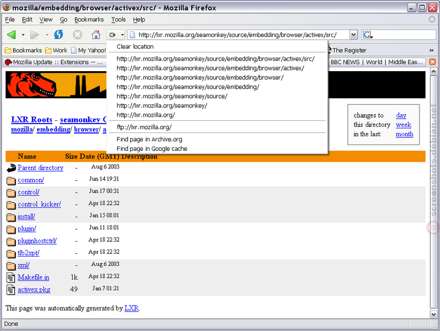Click the file icon beside activex.pkg
Image resolution: width=440 pixels, height=331 pixels.
pos(11,290)
